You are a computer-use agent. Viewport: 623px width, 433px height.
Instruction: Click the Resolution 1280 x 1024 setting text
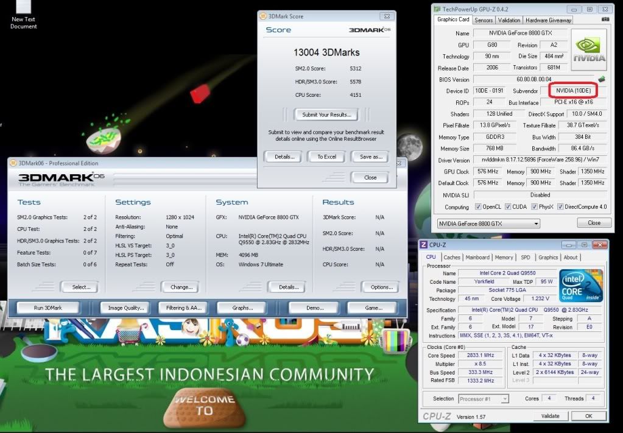click(x=180, y=217)
